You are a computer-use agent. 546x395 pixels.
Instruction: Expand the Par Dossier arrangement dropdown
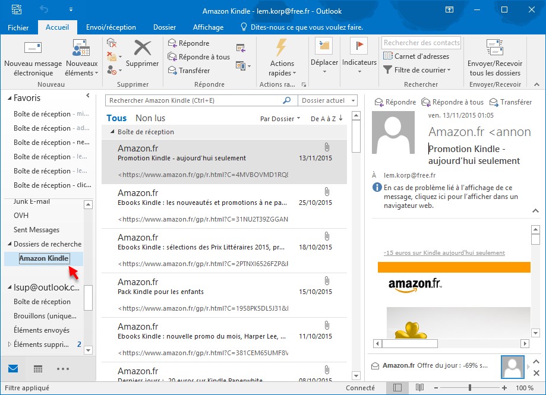[280, 119]
